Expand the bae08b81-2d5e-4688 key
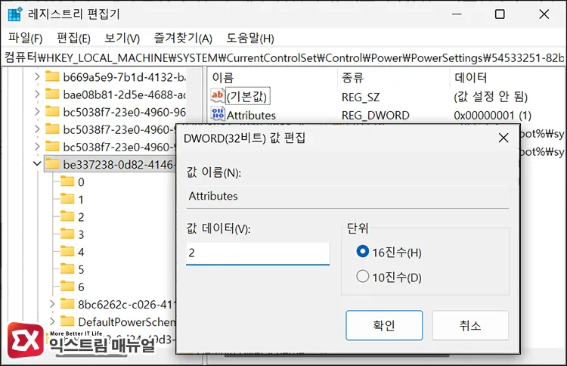567x366 pixels. tap(37, 95)
